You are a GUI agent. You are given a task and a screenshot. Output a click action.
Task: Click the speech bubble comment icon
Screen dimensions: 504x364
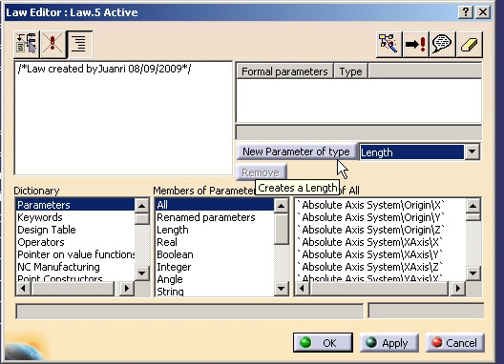click(442, 44)
